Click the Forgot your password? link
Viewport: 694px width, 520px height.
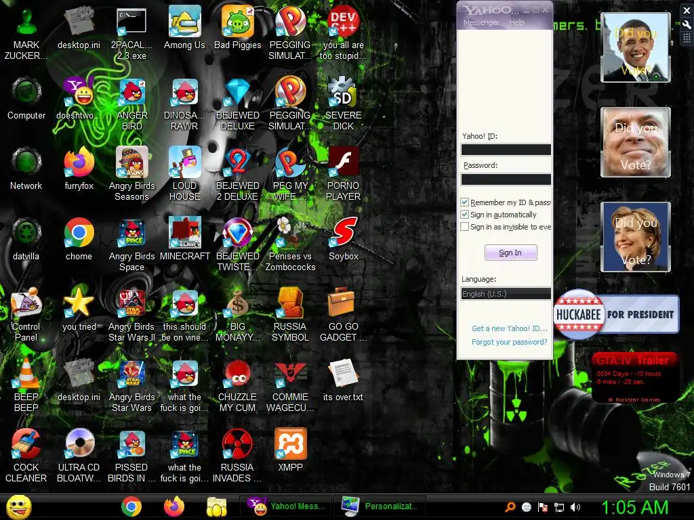510,342
